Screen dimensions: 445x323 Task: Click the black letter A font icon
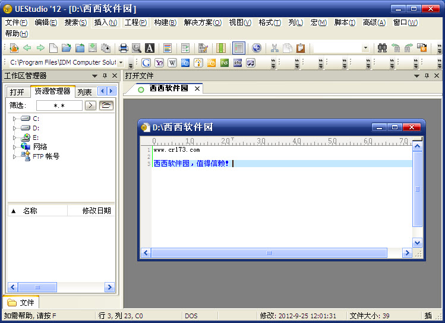coord(150,48)
